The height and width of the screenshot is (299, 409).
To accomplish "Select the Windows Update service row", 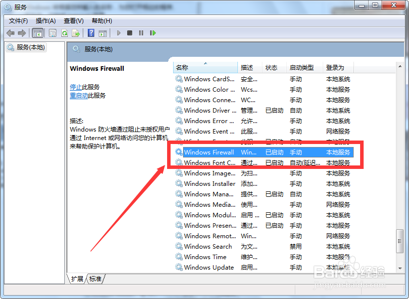I will tap(263, 267).
